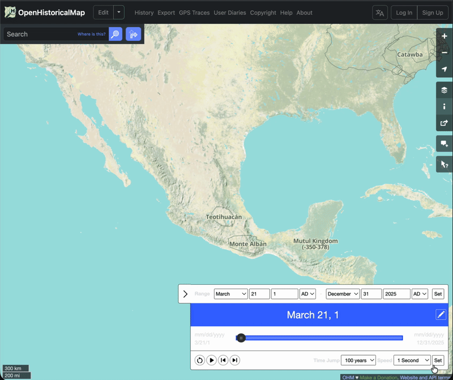Click the end day field 31
453x380 pixels.
371,294
